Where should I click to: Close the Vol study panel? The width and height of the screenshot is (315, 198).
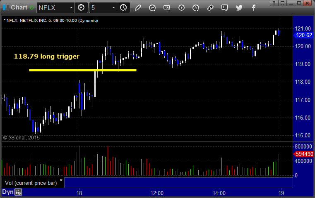pos(61,180)
